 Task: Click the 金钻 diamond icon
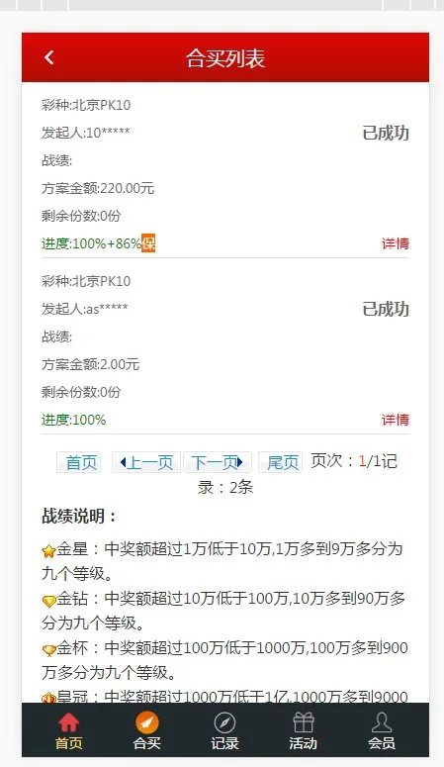[48, 601]
